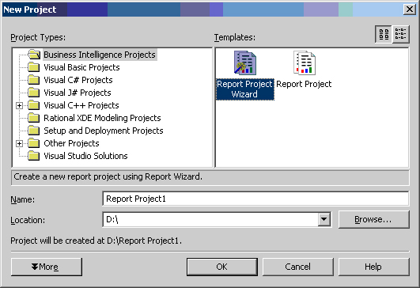The width and height of the screenshot is (420, 288).
Task: Select the Report Project template icon
Action: tap(305, 63)
